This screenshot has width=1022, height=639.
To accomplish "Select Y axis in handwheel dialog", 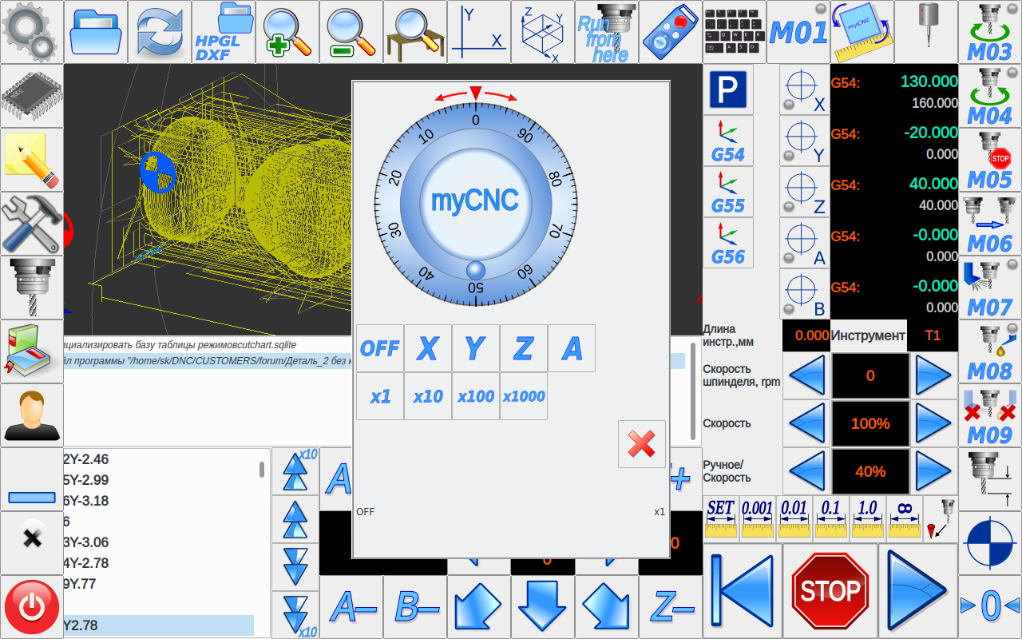I will click(476, 348).
